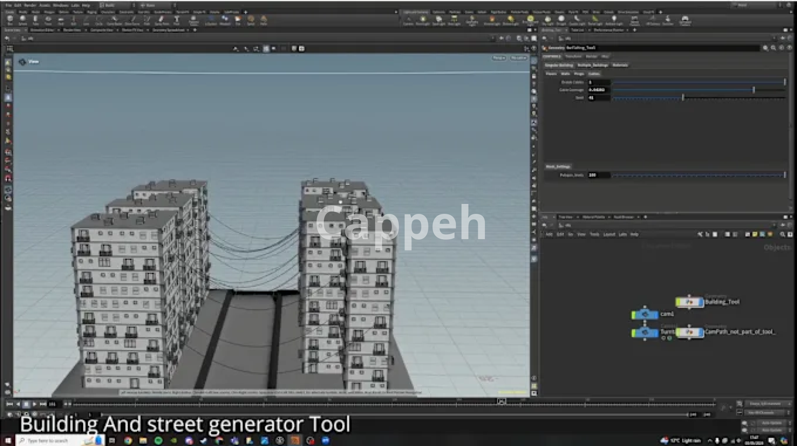The height and width of the screenshot is (446, 797).
Task: Toggle the Building_Tool node display flag
Action: coord(702,302)
